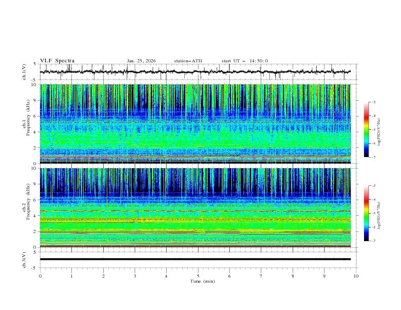
Task: Click the ch.2 "Frequency (kHz)" axis label
Action: [28, 202]
